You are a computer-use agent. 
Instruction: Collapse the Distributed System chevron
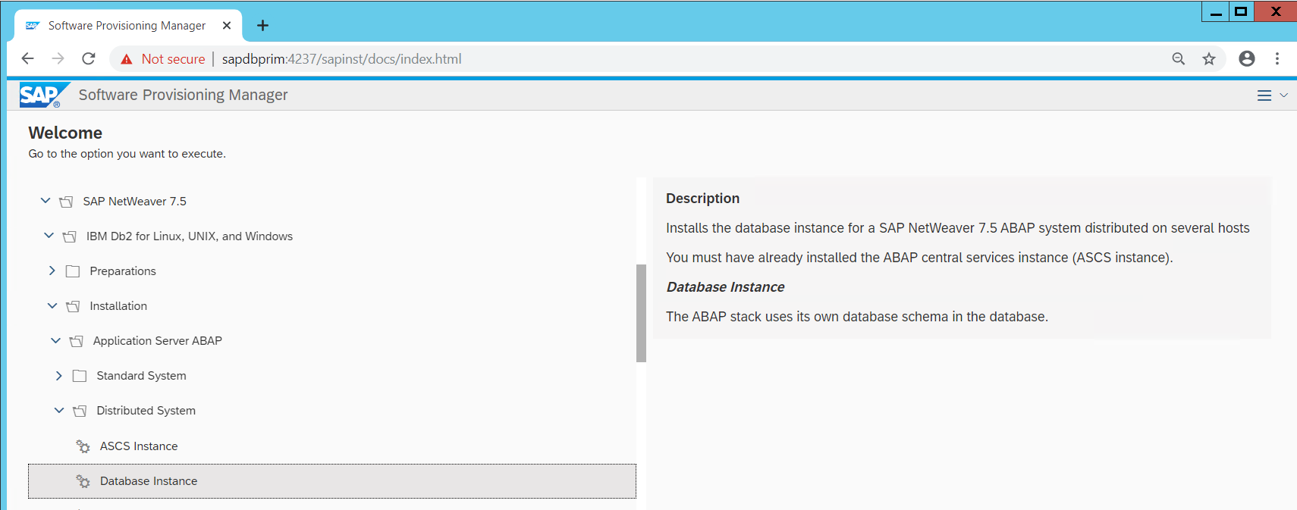point(58,411)
